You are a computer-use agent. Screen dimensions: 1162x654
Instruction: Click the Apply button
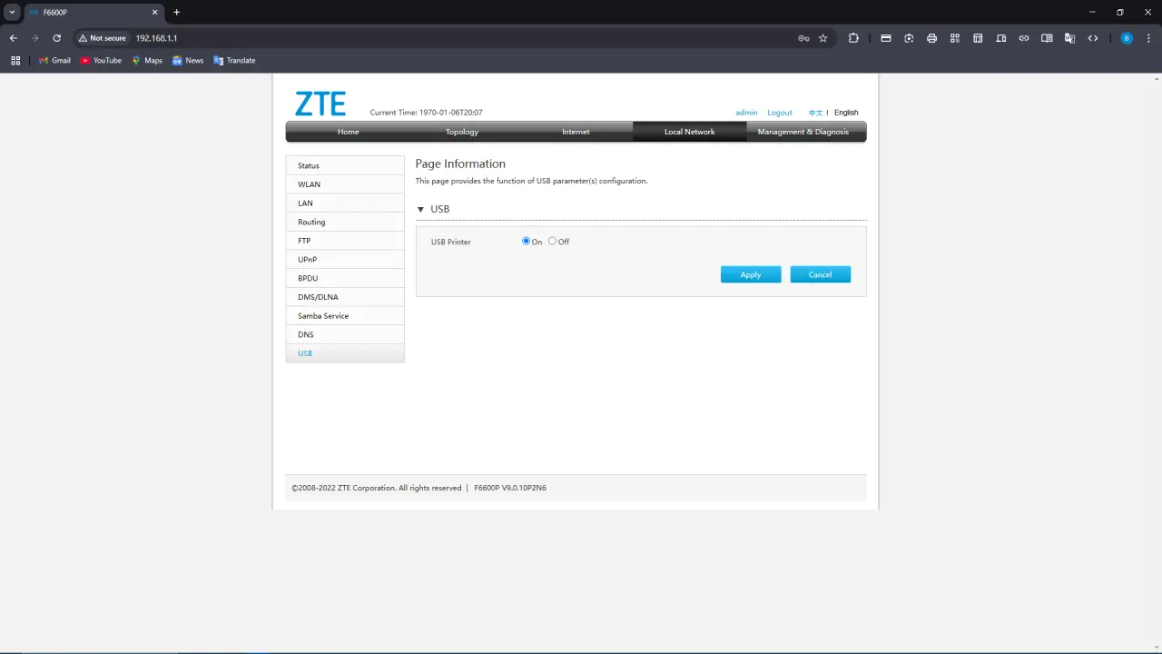click(751, 274)
